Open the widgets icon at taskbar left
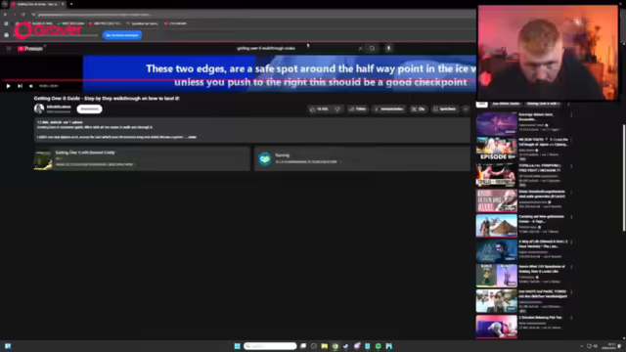The image size is (626, 352). (8, 346)
